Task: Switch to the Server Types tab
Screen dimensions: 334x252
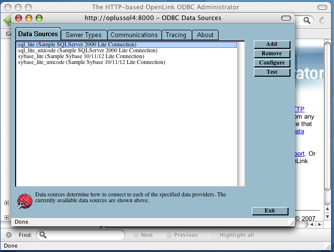Action: (x=83, y=35)
